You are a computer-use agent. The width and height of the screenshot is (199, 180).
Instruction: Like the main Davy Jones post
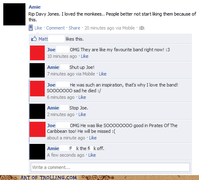pos(38,28)
